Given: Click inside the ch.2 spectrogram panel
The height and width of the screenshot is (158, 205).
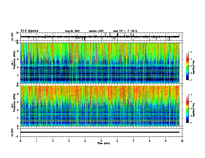Looking at the screenshot, I should pyautogui.click(x=100, y=106).
